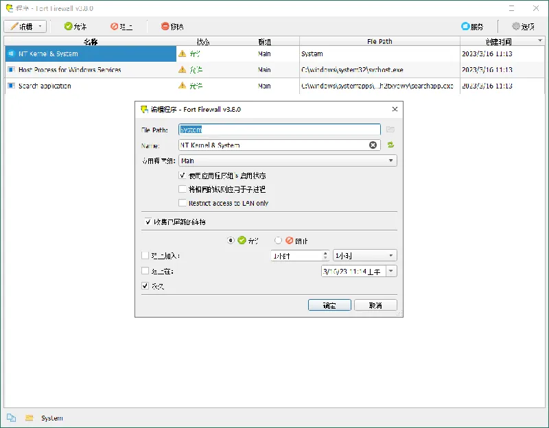Sort by the File Path column header

pyautogui.click(x=379, y=41)
